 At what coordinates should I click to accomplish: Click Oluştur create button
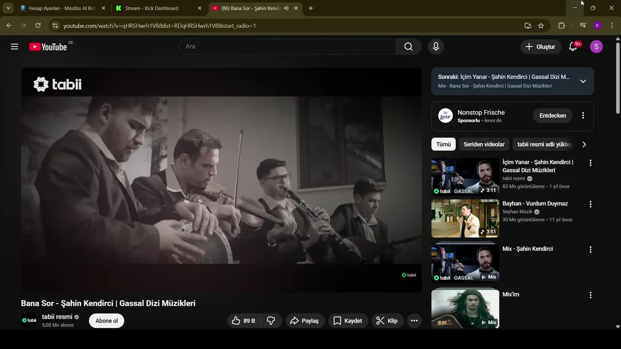[x=540, y=47]
